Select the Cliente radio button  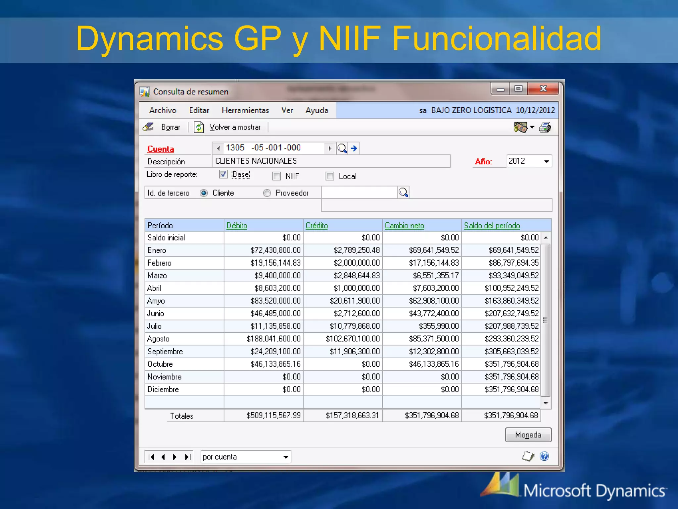pyautogui.click(x=204, y=193)
